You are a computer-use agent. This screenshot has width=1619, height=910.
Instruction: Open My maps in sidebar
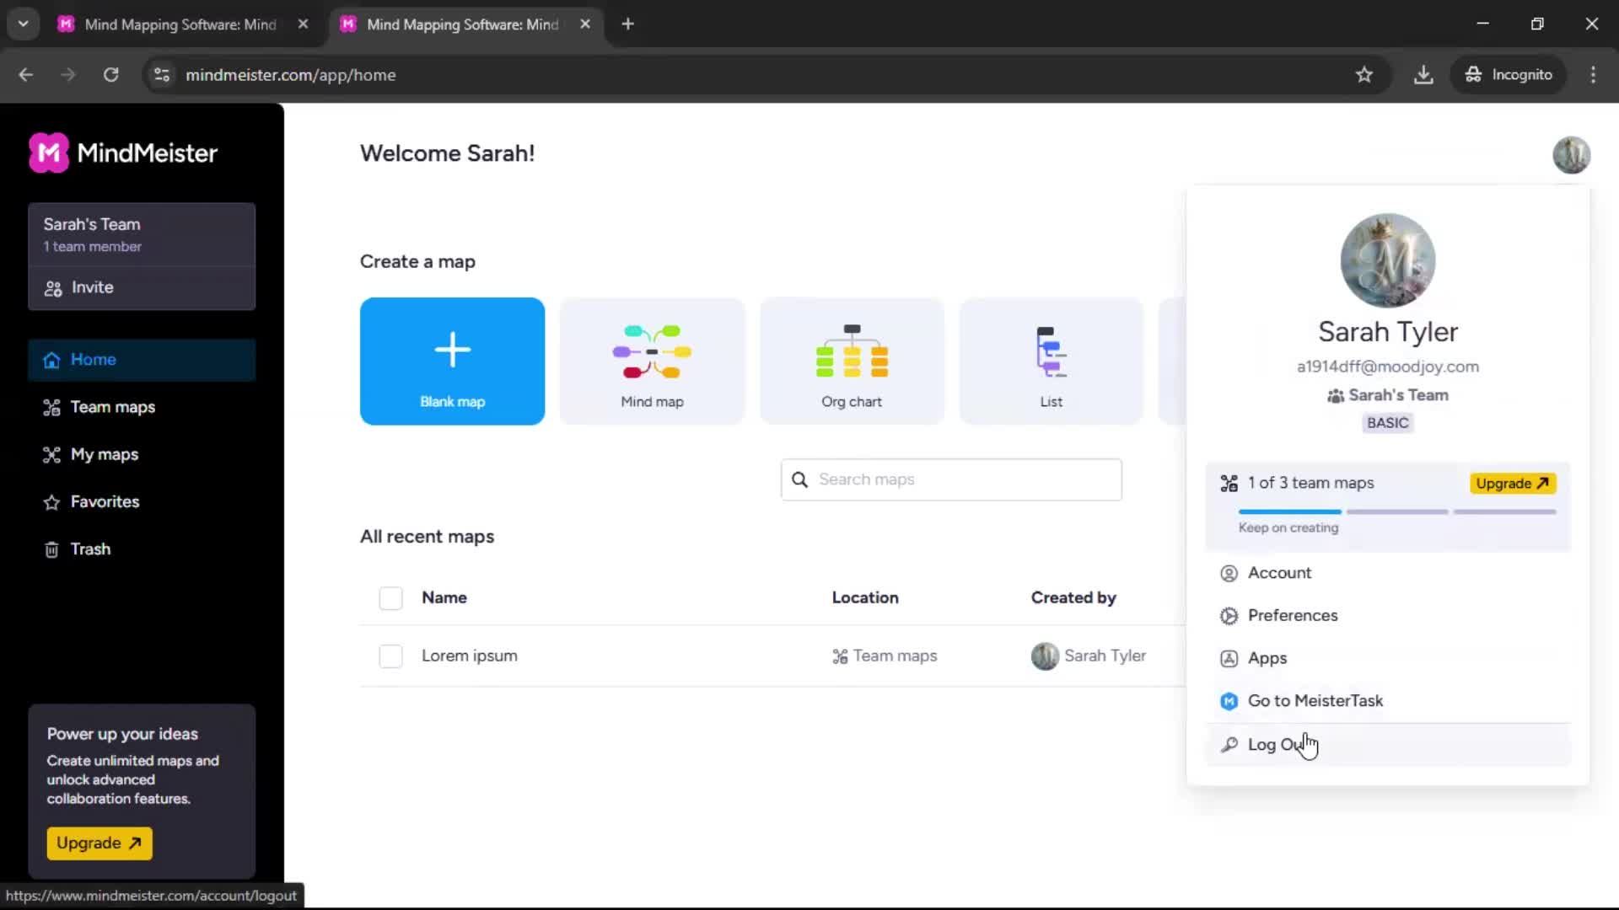[142, 454]
